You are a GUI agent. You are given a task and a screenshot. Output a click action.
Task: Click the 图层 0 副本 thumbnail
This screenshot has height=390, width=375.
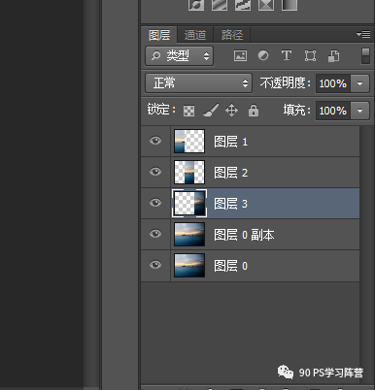(189, 234)
